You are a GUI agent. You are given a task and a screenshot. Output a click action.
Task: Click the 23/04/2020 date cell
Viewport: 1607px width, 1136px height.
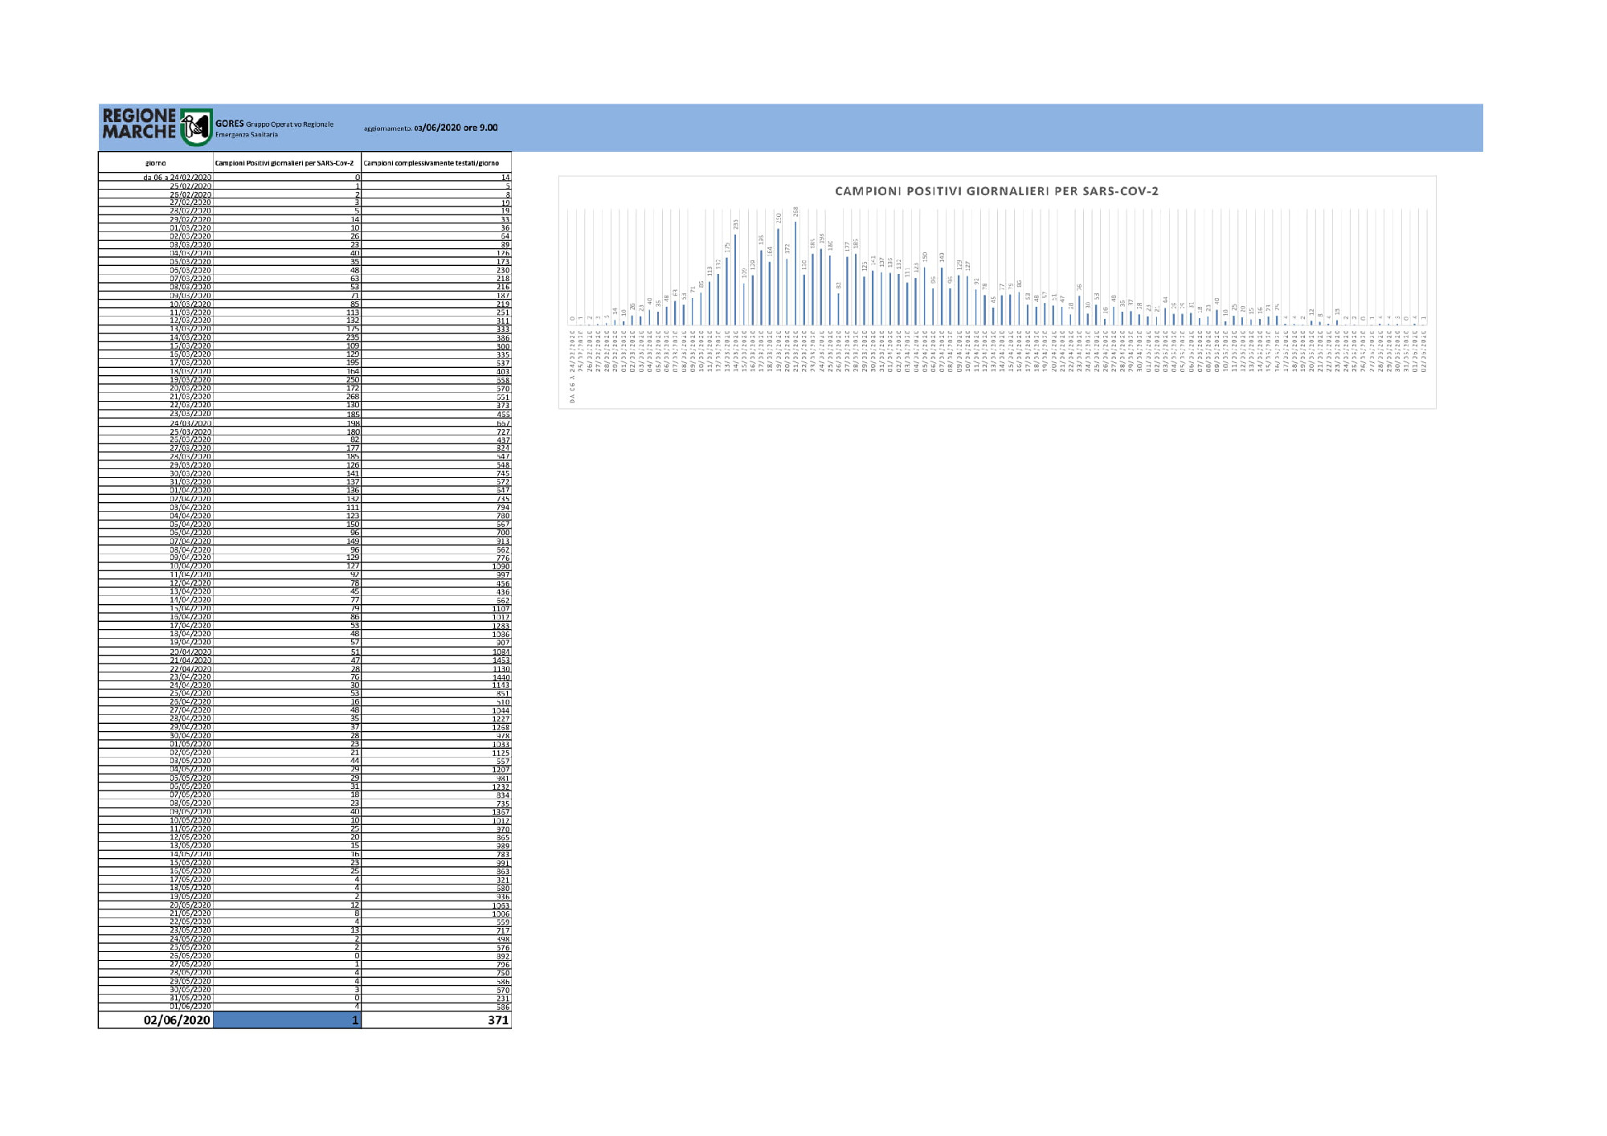pos(190,677)
